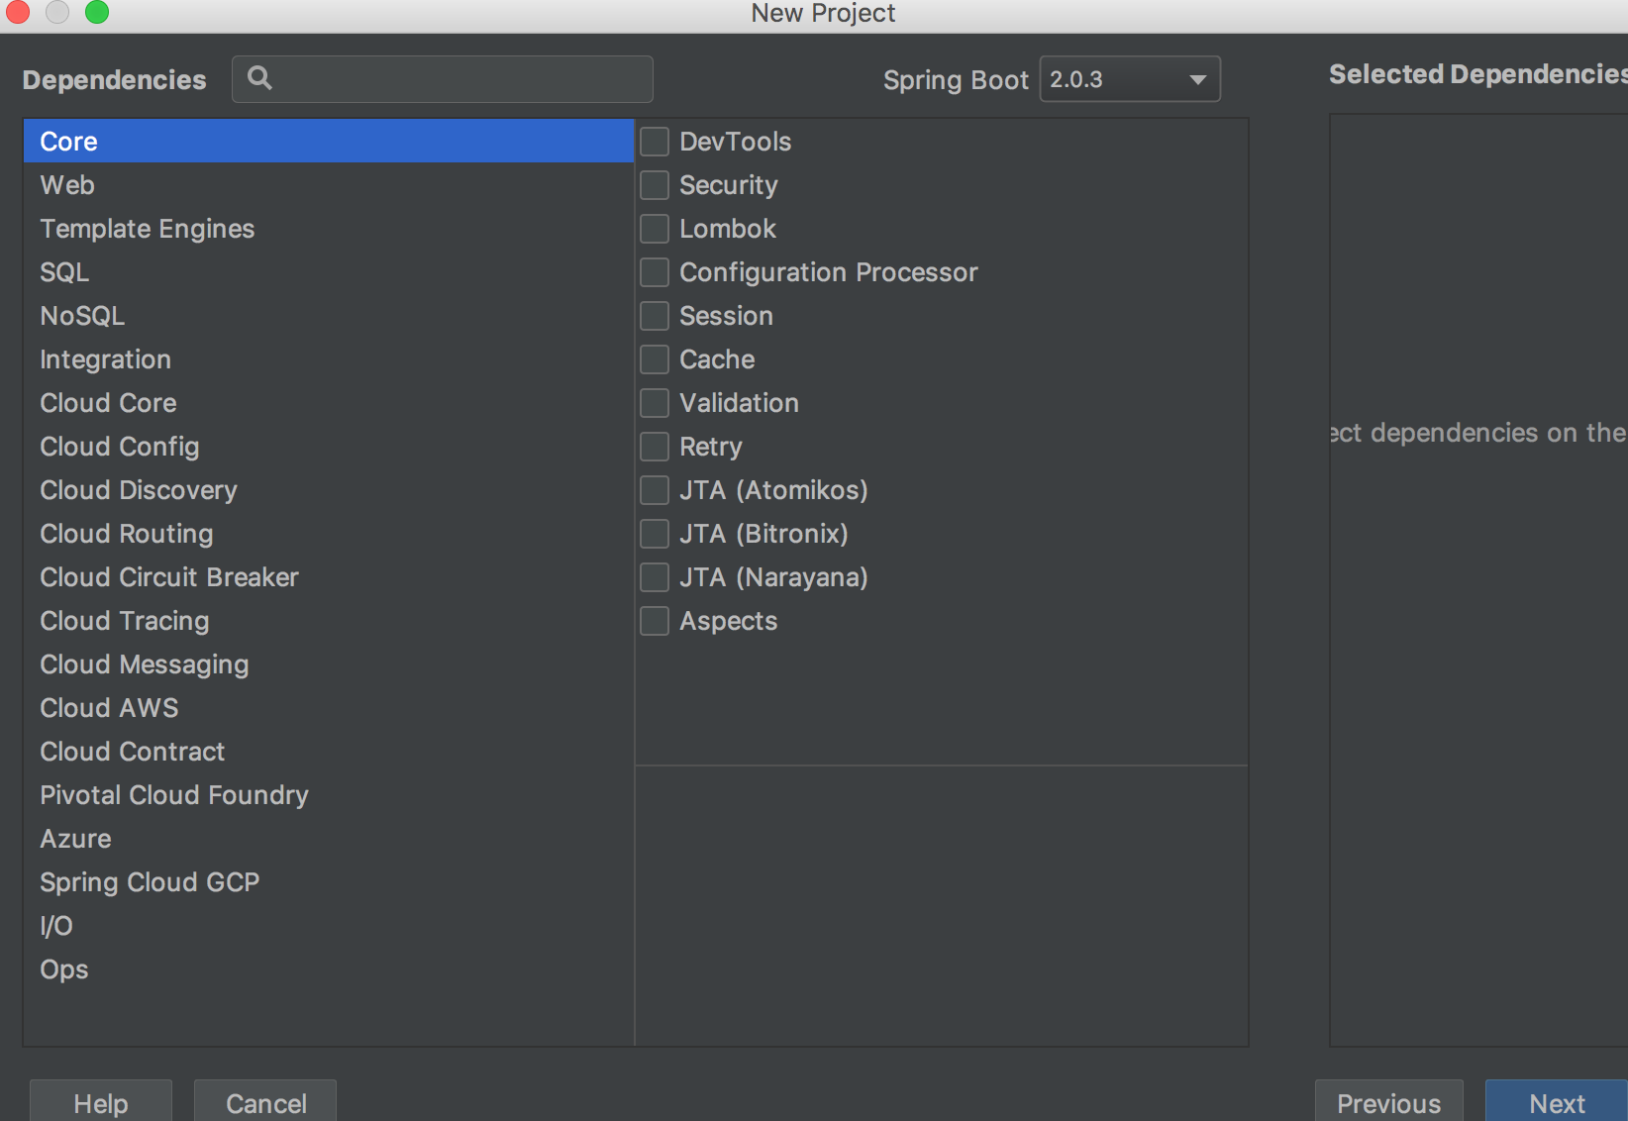1628x1121 pixels.
Task: Enable JTA (Atomikos) checkbox
Action: (x=655, y=490)
